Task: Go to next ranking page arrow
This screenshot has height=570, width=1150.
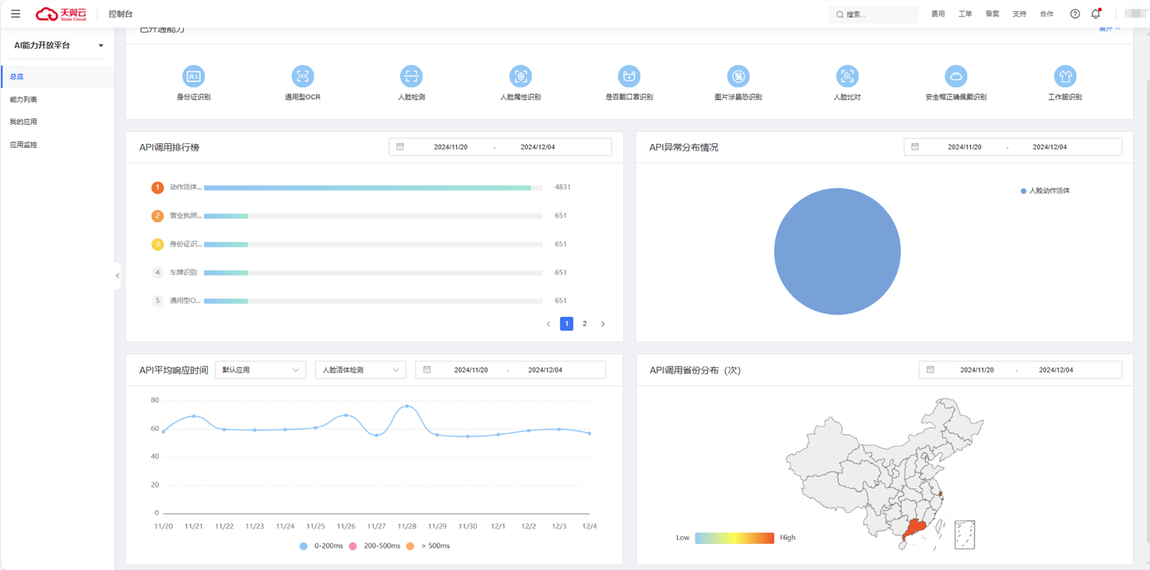Action: point(603,324)
